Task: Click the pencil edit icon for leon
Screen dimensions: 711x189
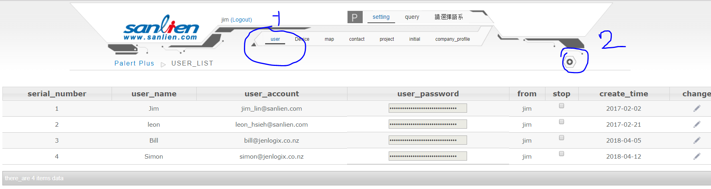Action: click(x=697, y=124)
